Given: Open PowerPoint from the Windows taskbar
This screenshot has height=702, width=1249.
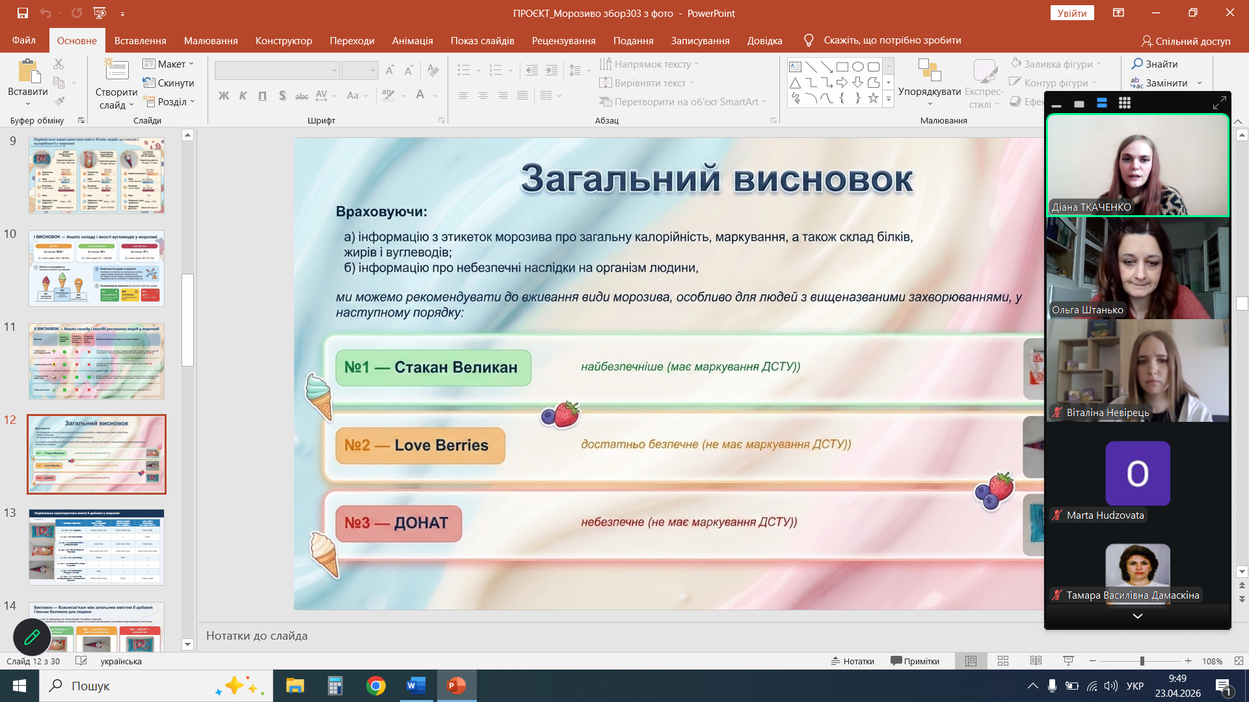Looking at the screenshot, I should pos(456,686).
